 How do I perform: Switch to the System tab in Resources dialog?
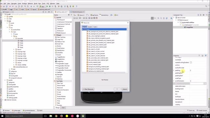[90, 27]
